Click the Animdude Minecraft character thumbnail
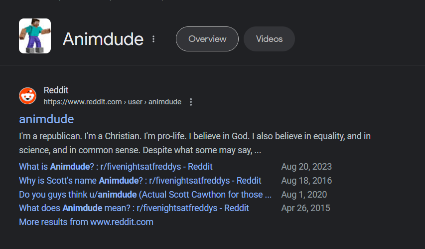Screen dimensions: 425x249 point(35,36)
